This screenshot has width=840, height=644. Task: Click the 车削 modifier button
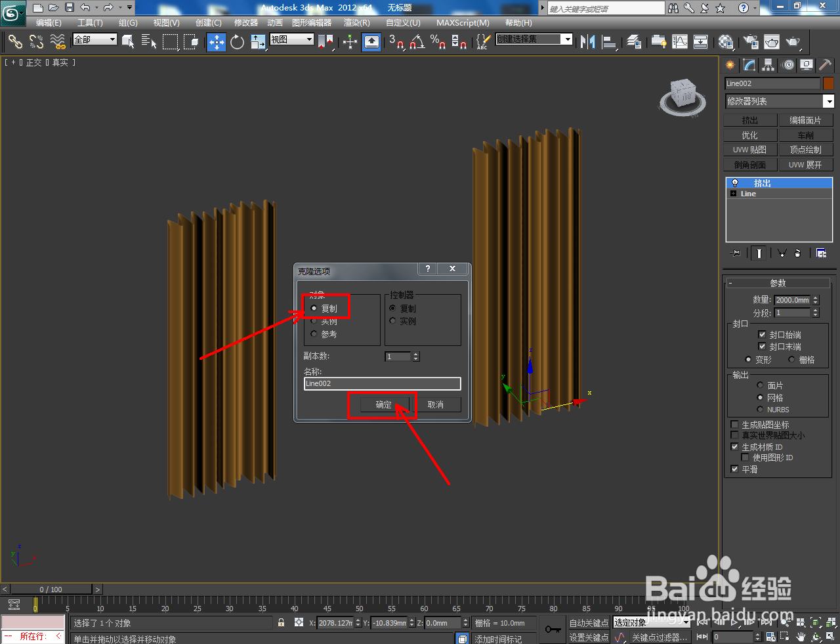pyautogui.click(x=805, y=135)
